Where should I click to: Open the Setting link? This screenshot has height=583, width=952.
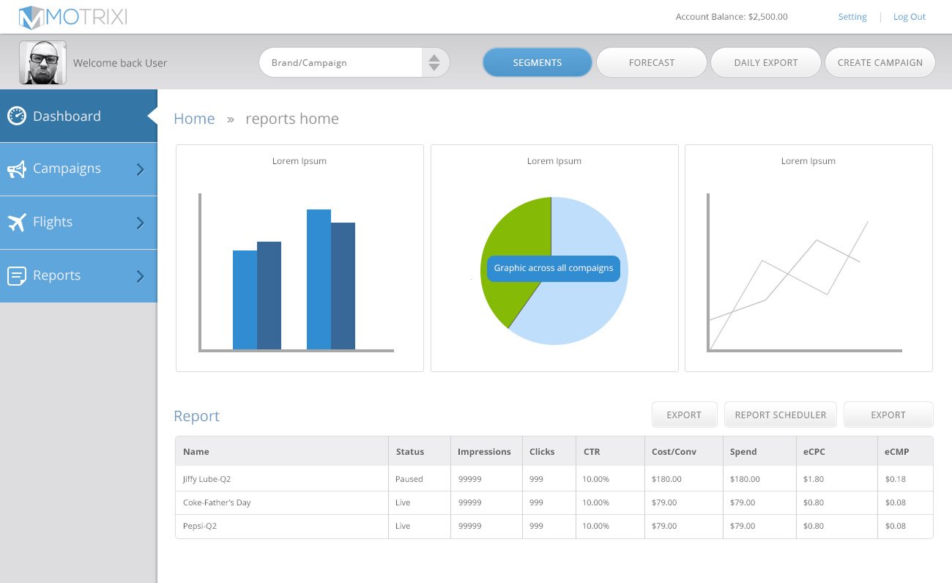852,17
